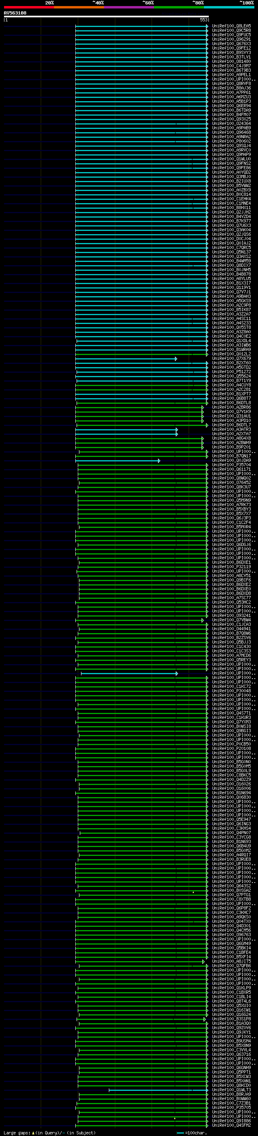Select hit label UniRef100_B6DTL8
Screen dimensions: 258x1136
coord(231,403)
